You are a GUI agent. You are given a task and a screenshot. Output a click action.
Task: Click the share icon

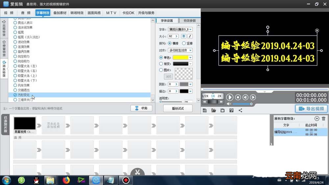click(x=240, y=111)
